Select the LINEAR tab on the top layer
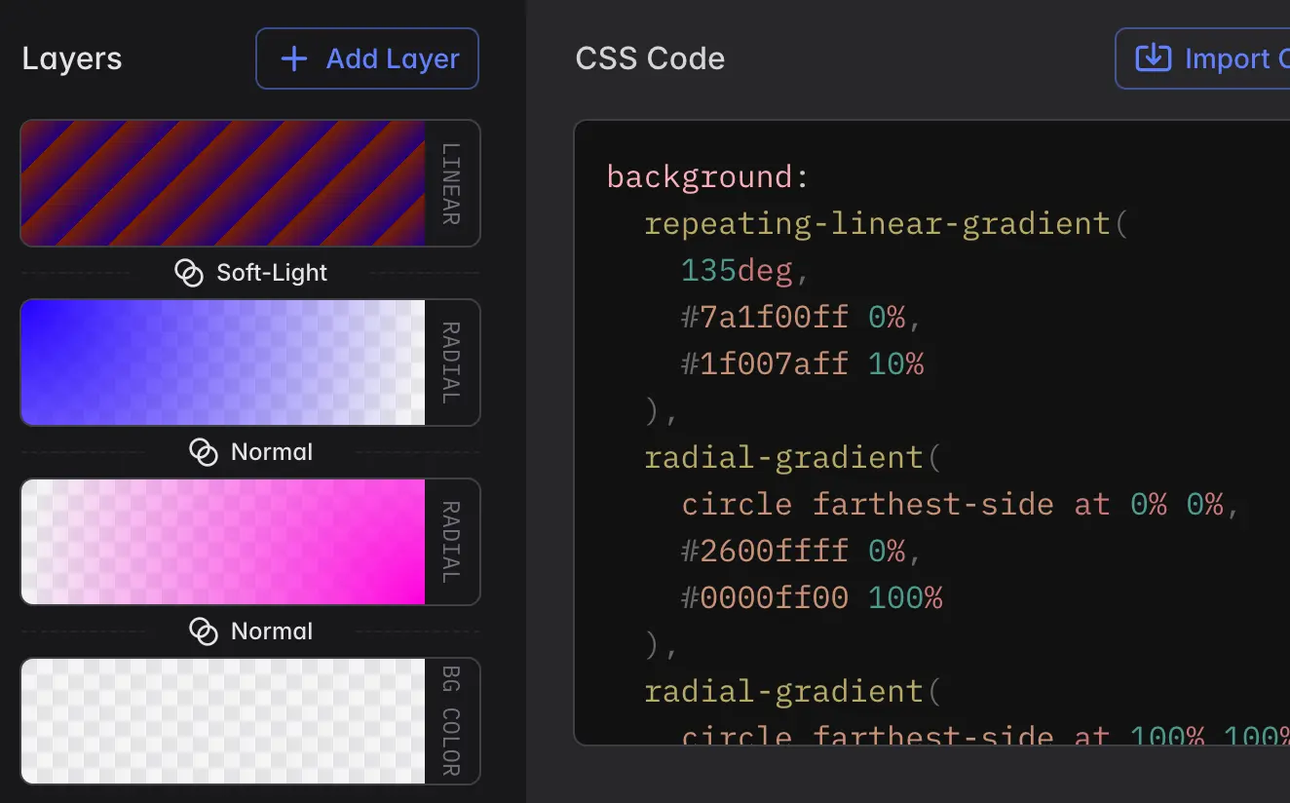The image size is (1290, 803). point(451,182)
